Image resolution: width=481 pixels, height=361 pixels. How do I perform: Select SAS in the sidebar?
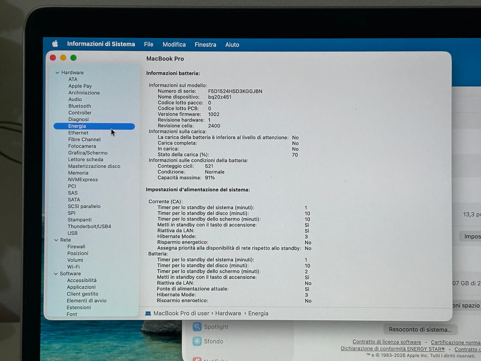coord(73,193)
